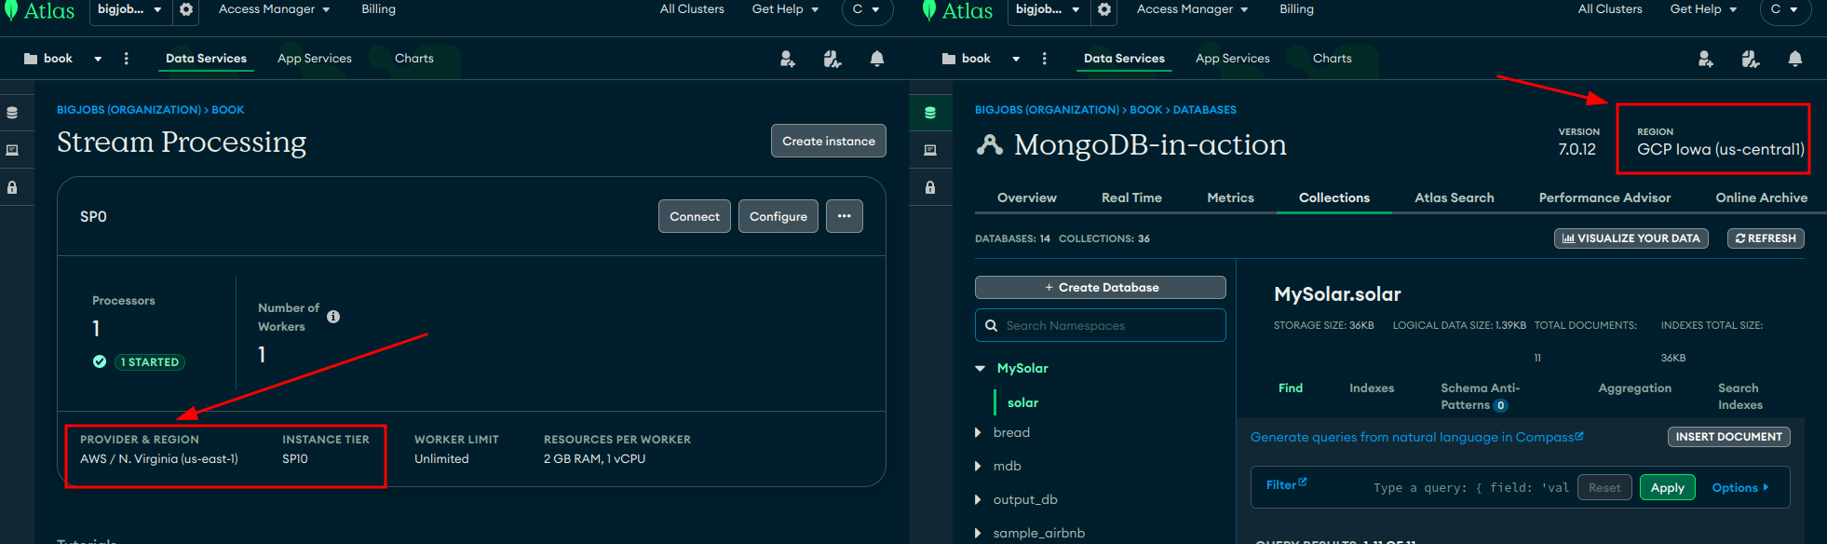Click the organization settings gear above the Stream Processing heading
Viewport: 1827px width, 544px height.
186,9
